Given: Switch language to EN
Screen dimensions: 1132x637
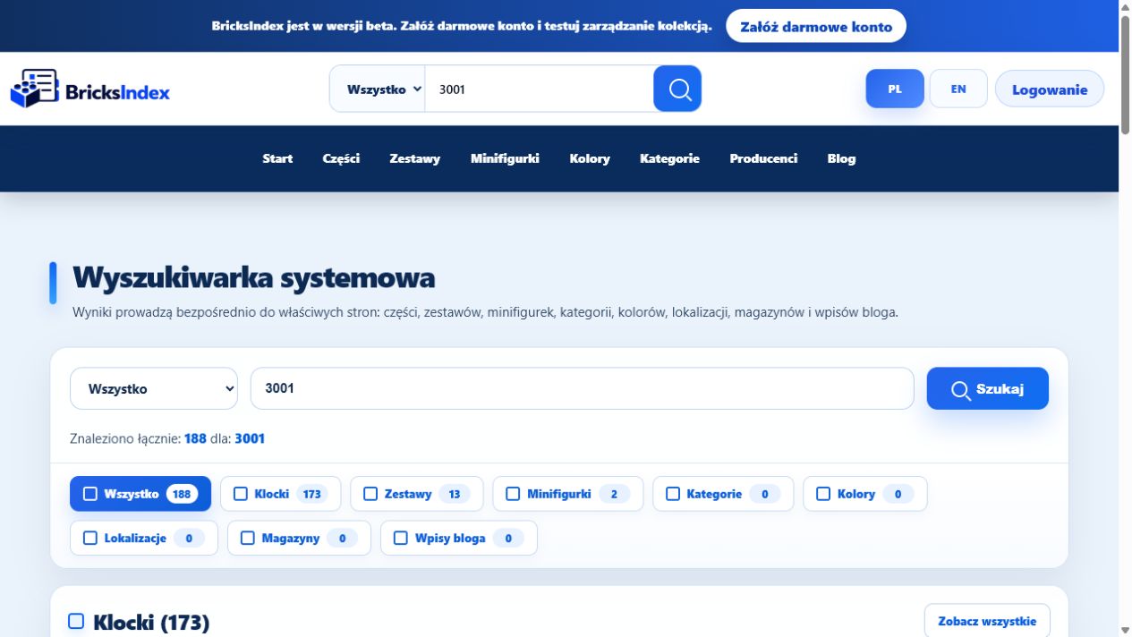Looking at the screenshot, I should pyautogui.click(x=958, y=89).
